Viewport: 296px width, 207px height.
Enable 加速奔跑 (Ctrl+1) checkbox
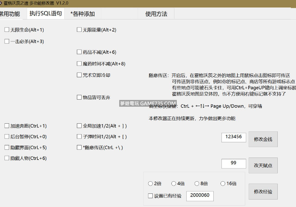pos(7,126)
